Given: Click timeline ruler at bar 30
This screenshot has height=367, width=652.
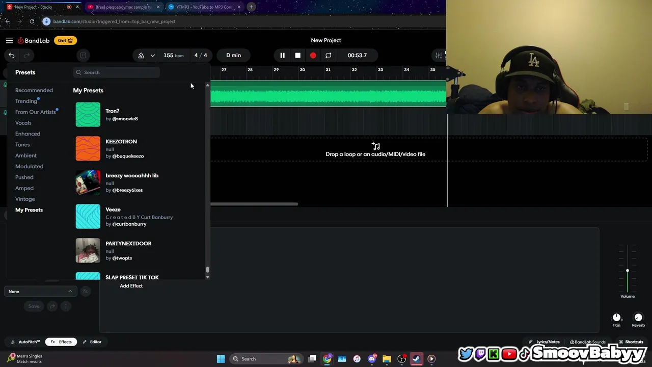Looking at the screenshot, I should point(302,70).
